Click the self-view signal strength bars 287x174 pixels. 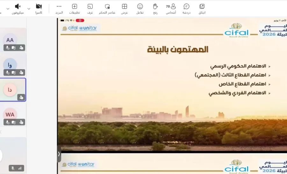20,168
